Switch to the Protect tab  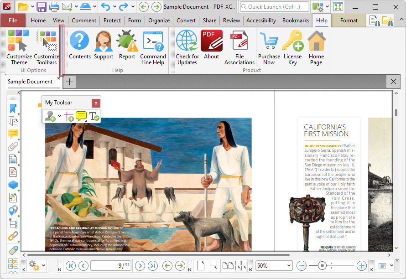(x=112, y=21)
